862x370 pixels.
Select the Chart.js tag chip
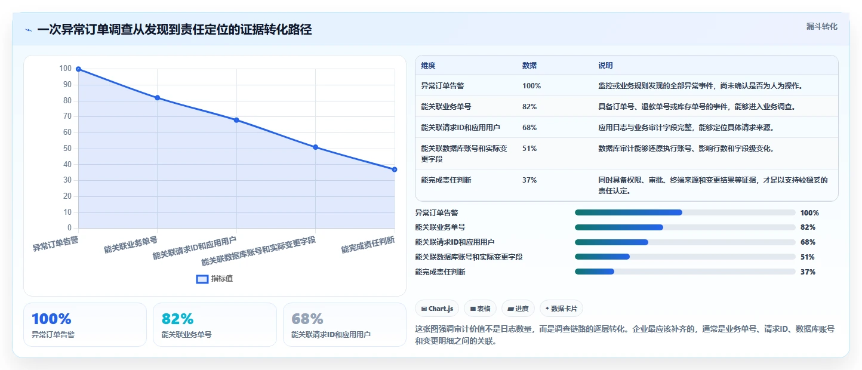click(437, 309)
